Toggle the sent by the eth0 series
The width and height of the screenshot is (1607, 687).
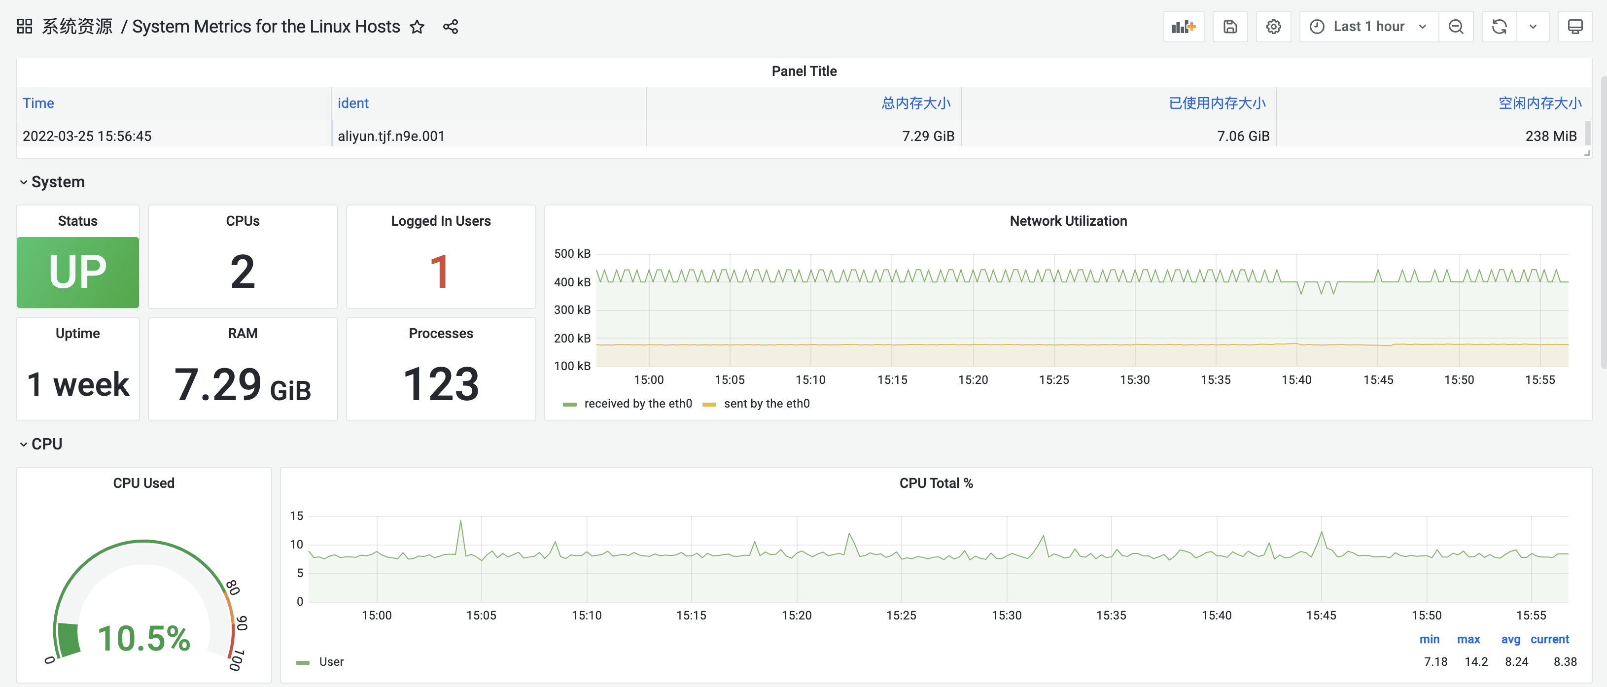(766, 404)
